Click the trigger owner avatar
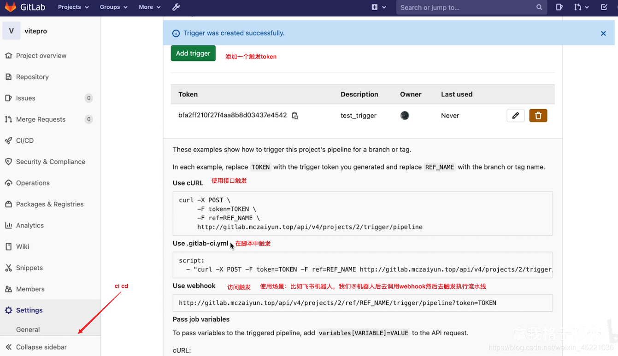618x356 pixels. point(405,115)
